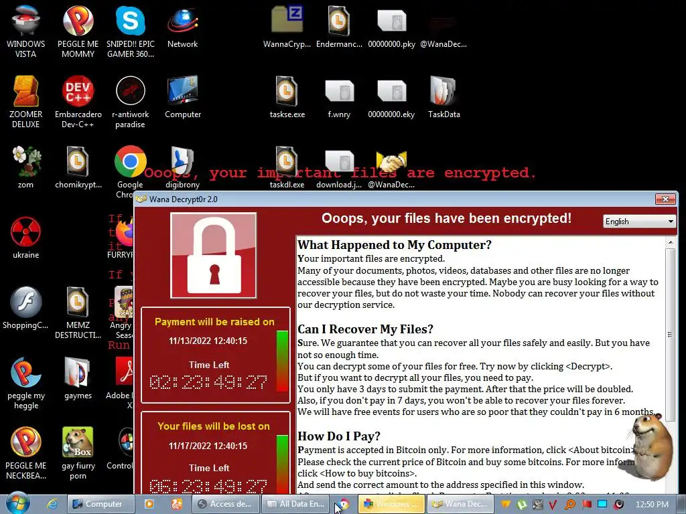This screenshot has height=514, width=686.
Task: Click the red padlock image
Action: coord(214,256)
